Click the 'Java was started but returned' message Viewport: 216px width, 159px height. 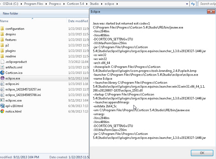(121, 23)
